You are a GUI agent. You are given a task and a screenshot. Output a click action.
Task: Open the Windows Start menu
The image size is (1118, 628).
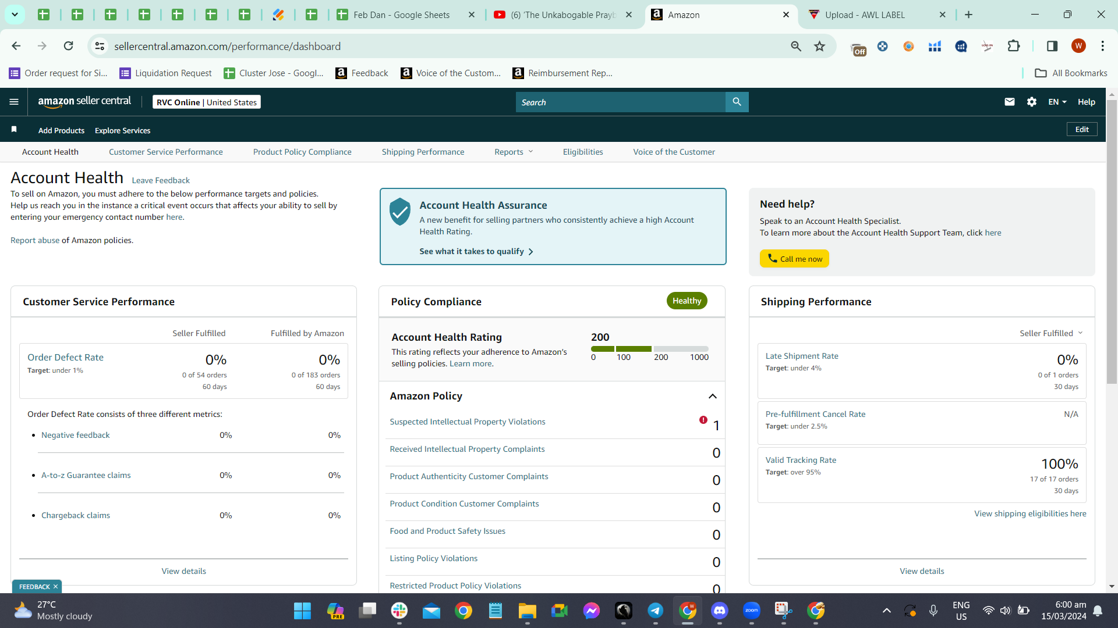pyautogui.click(x=302, y=611)
